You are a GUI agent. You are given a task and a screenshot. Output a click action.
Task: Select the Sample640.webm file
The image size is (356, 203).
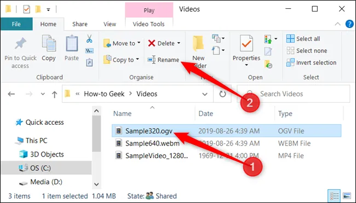[x=153, y=143]
